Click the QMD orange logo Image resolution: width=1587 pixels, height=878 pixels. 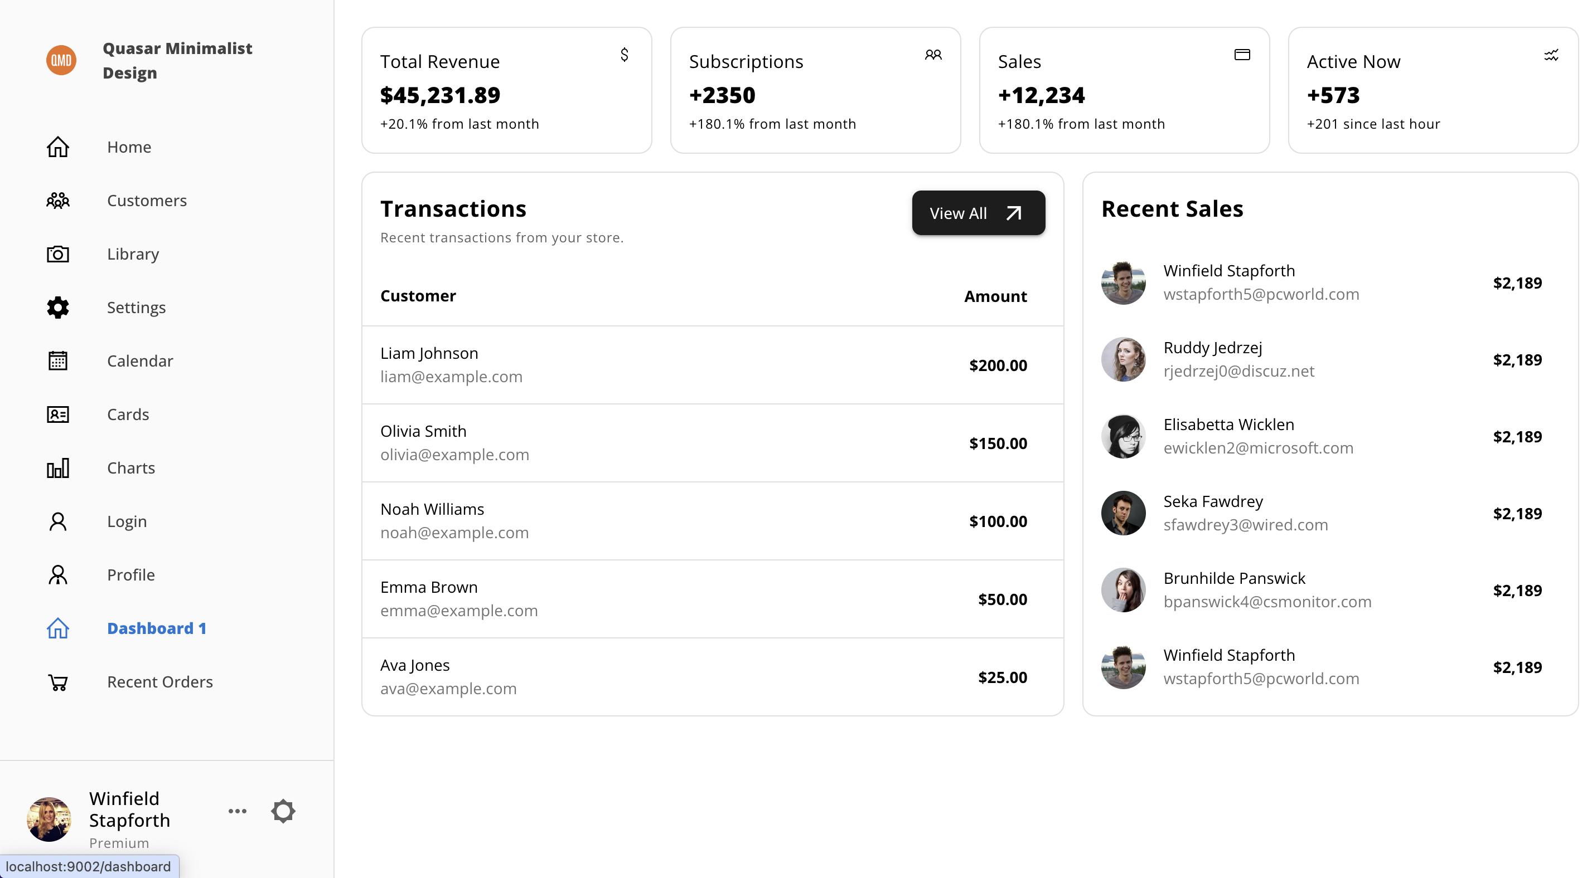coord(61,60)
